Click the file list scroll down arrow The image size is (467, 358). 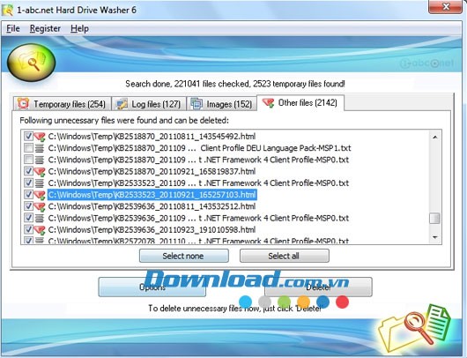click(435, 237)
